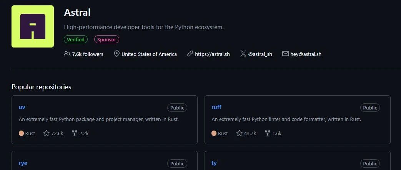
Task: Click the Astral organization avatar logo
Action: tap(33, 26)
